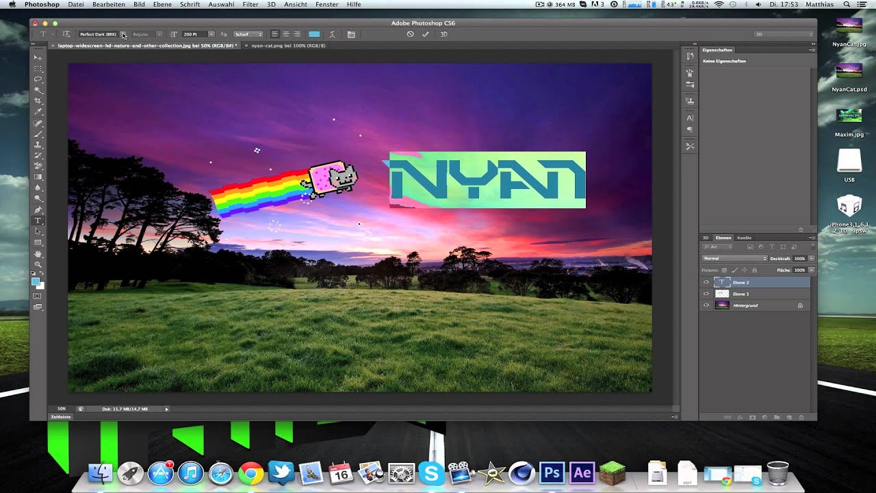The image size is (876, 493).
Task: Toggle text orientation in options bar
Action: 66,34
